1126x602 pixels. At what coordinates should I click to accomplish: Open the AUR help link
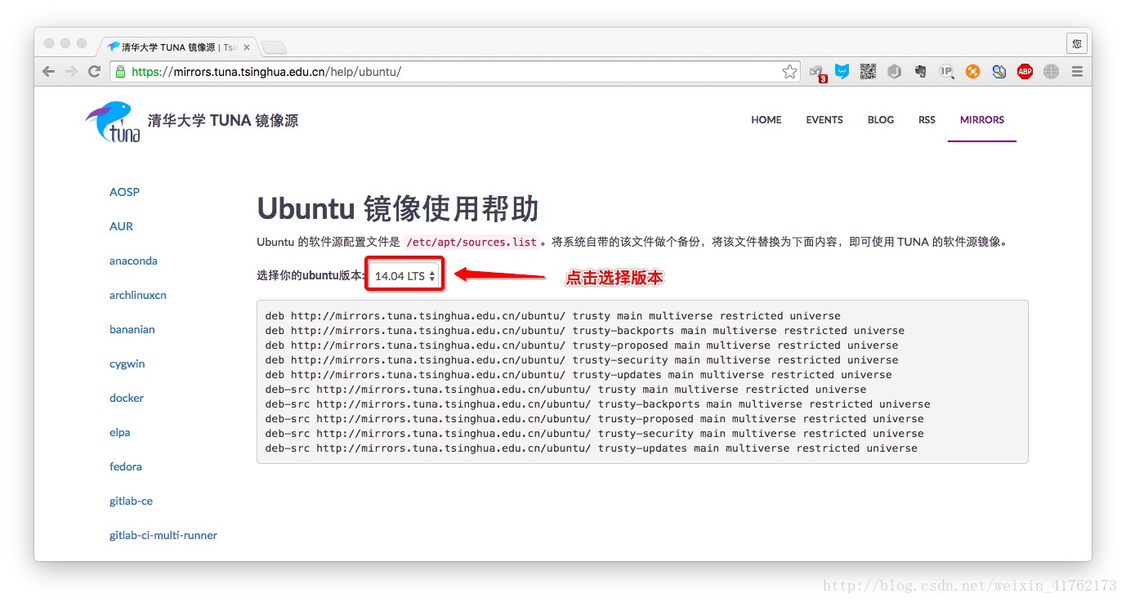pos(121,226)
